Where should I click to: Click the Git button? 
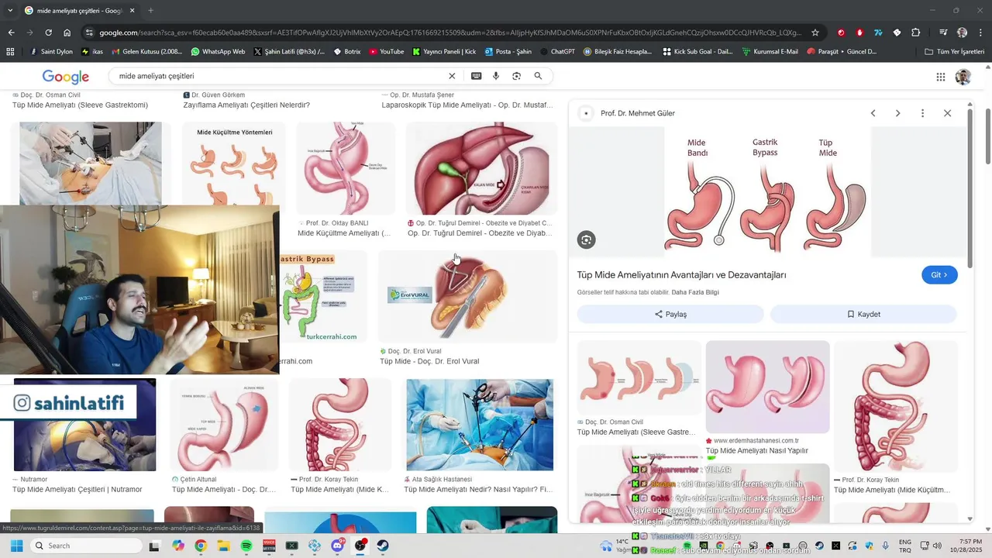tap(939, 275)
